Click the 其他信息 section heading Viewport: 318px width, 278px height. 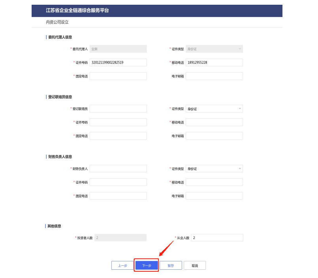pos(54,226)
